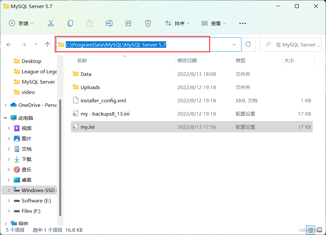Open League of Legends folder in sidebar

(35, 71)
